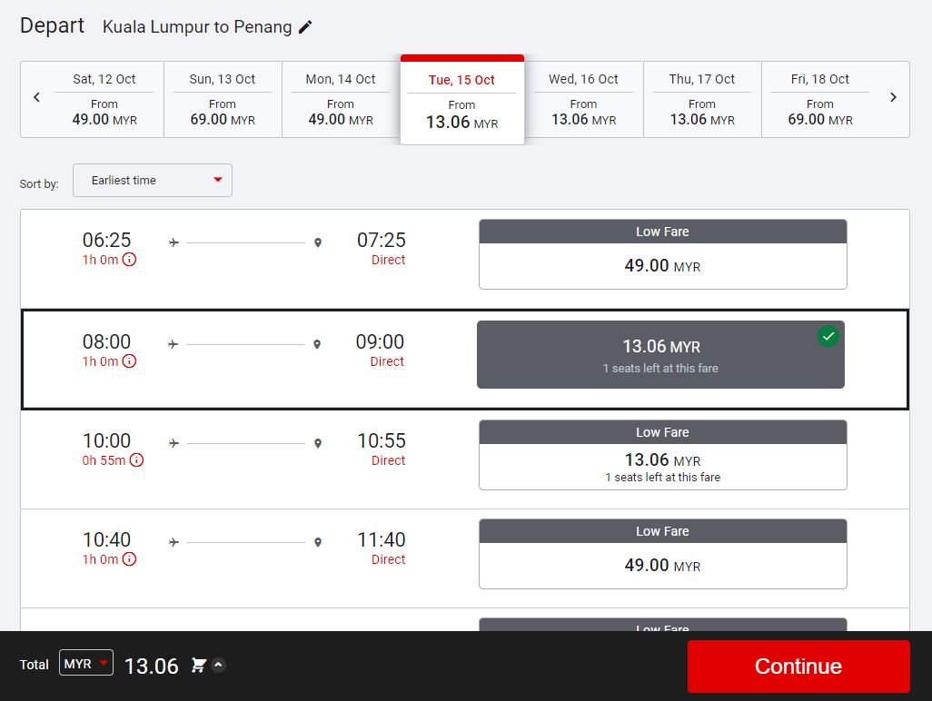932x701 pixels.
Task: Open the Sort by Earliest time dropdown
Action: pyautogui.click(x=153, y=181)
